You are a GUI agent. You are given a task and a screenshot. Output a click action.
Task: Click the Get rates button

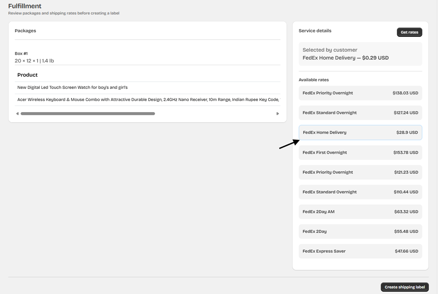(x=409, y=32)
